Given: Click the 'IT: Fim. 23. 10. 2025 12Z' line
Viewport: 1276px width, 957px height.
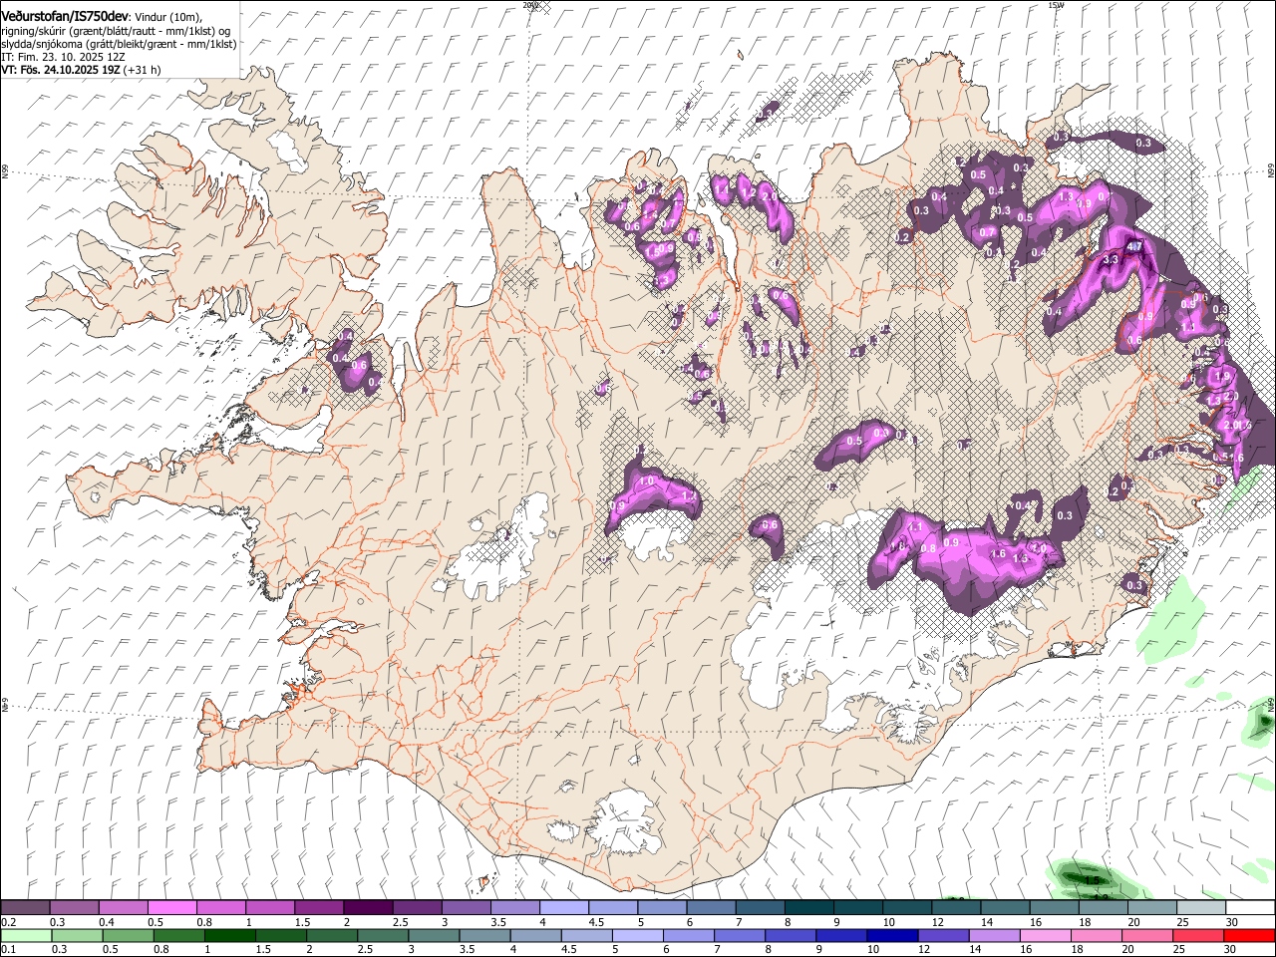Looking at the screenshot, I should (63, 57).
